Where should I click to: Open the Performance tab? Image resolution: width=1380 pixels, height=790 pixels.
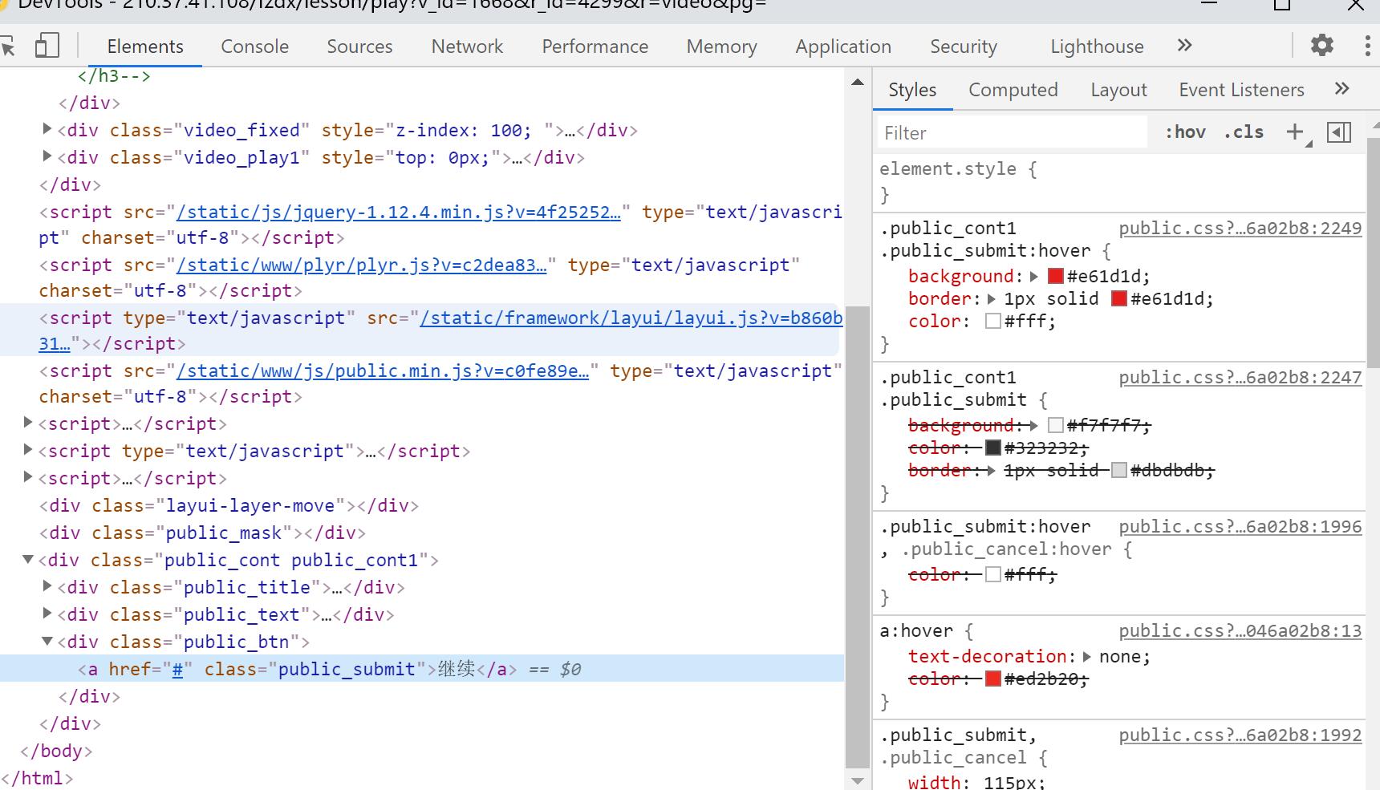click(595, 47)
